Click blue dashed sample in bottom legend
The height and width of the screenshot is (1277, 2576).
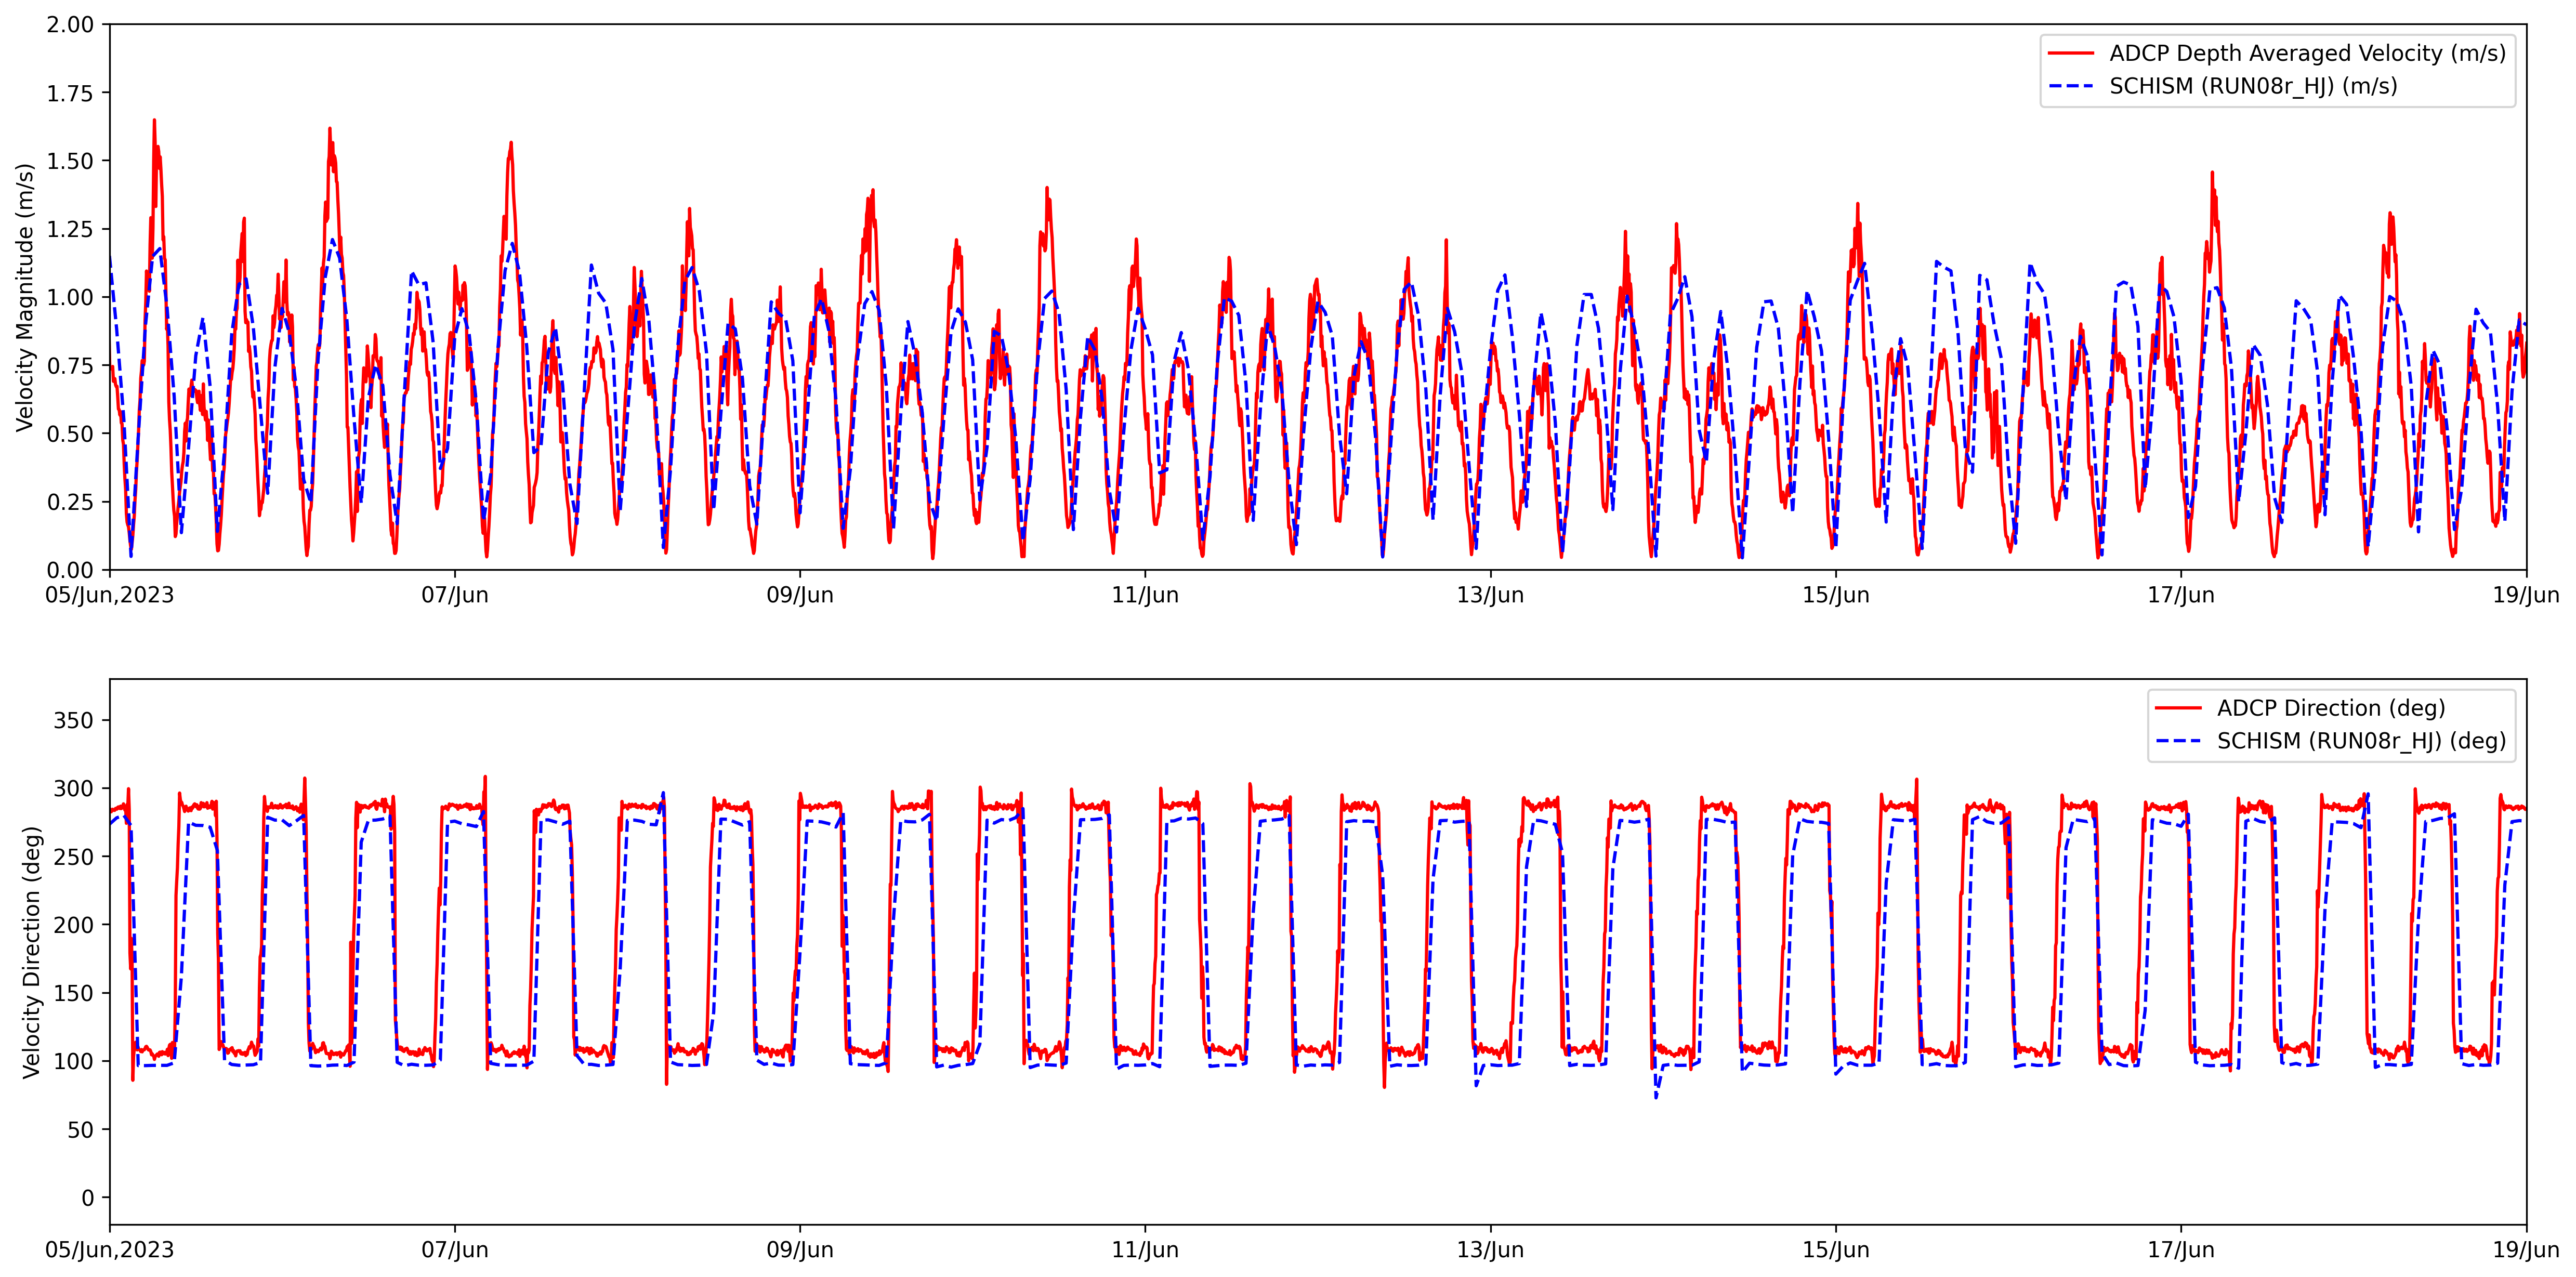click(x=2178, y=741)
